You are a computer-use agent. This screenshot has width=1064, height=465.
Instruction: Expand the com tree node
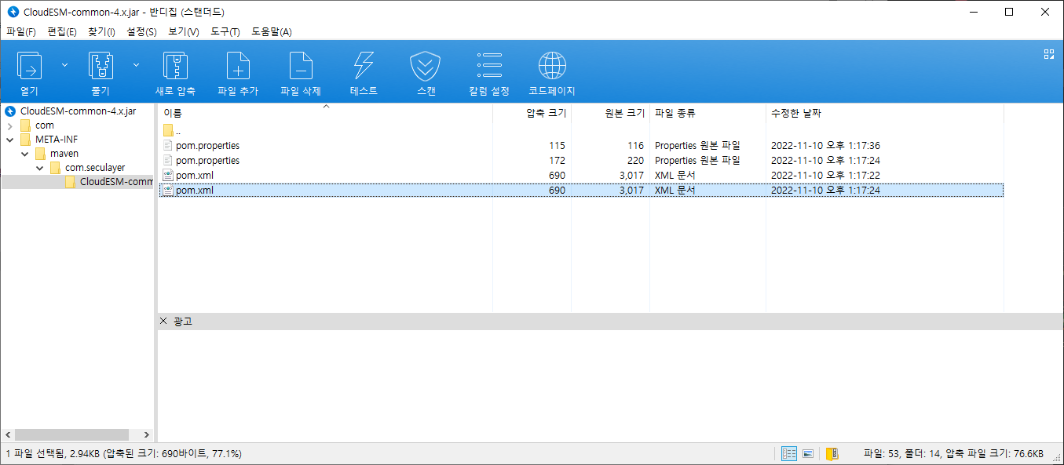(9, 125)
